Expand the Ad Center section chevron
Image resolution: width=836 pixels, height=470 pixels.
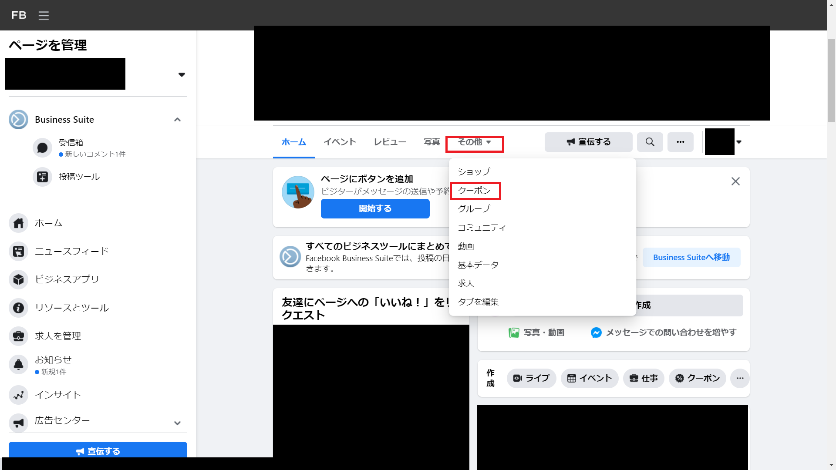tap(177, 423)
